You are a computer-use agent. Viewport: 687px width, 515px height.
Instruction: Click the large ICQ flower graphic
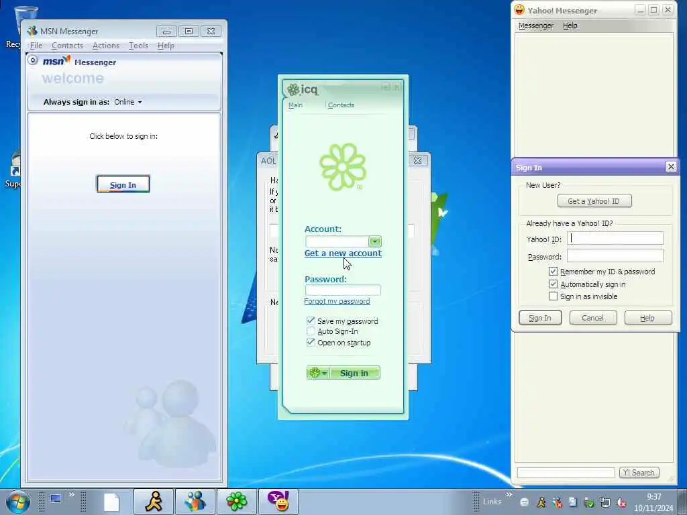(343, 167)
